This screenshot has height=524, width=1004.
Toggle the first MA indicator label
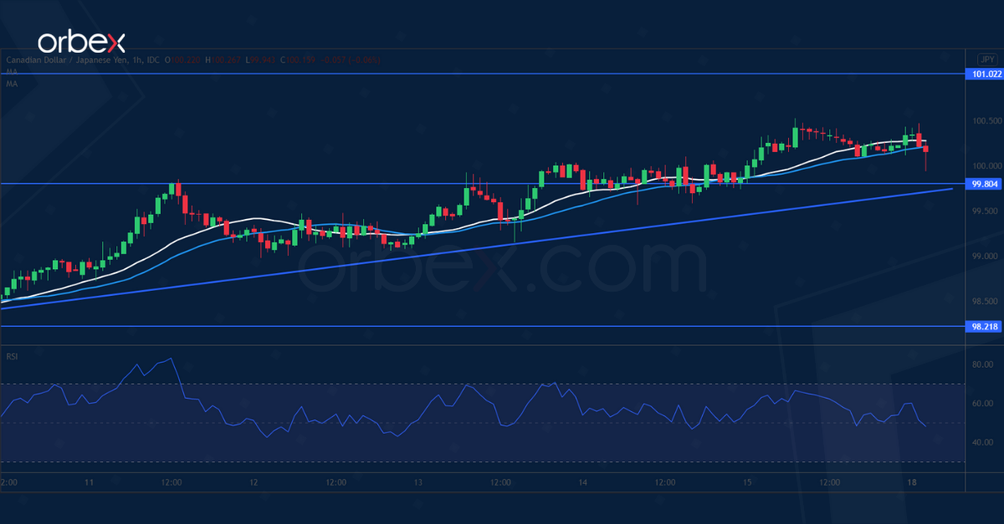[11, 71]
